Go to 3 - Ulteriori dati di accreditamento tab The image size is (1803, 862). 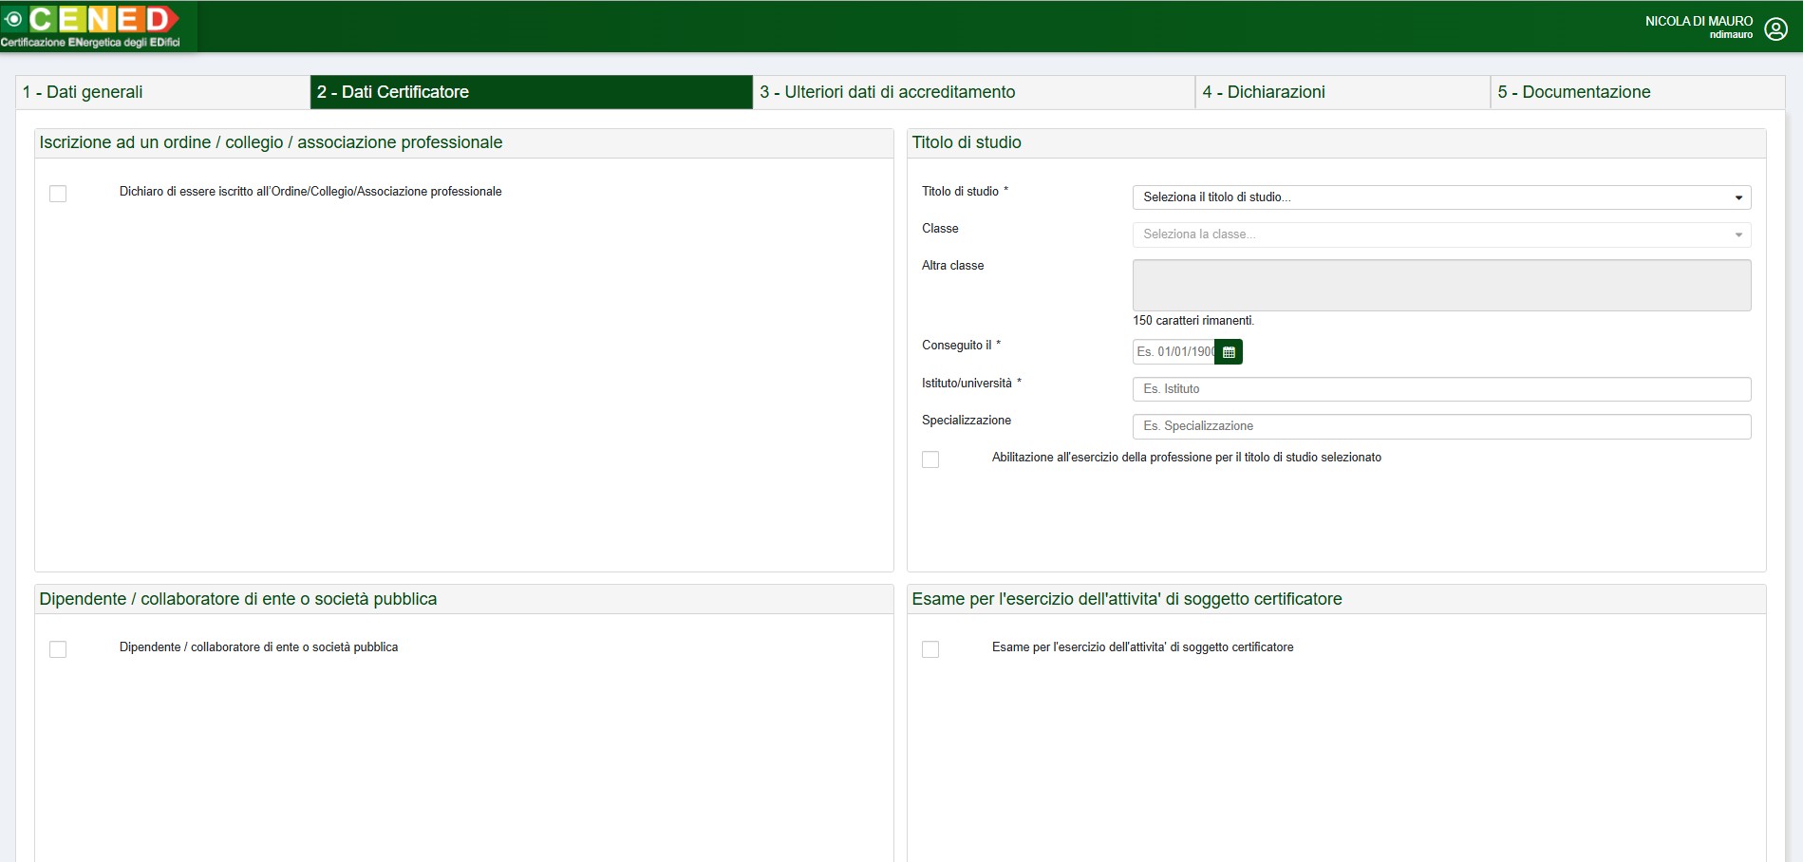coord(973,92)
